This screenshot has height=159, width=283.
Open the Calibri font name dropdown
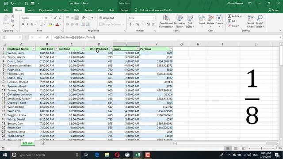[x=42, y=18]
